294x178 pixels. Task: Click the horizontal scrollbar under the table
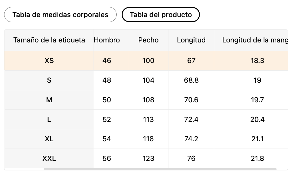[160, 169]
